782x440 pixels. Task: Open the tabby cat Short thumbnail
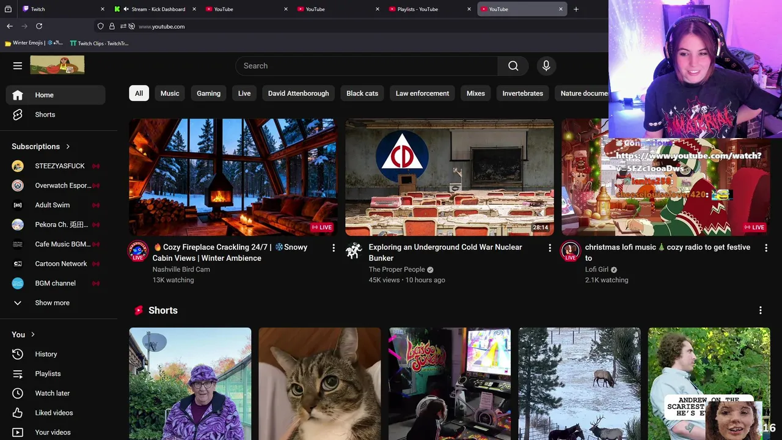click(x=320, y=384)
